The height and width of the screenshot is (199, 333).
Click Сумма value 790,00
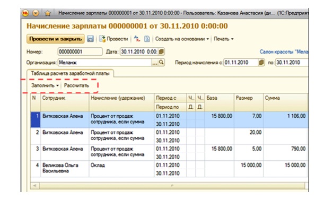point(285,152)
